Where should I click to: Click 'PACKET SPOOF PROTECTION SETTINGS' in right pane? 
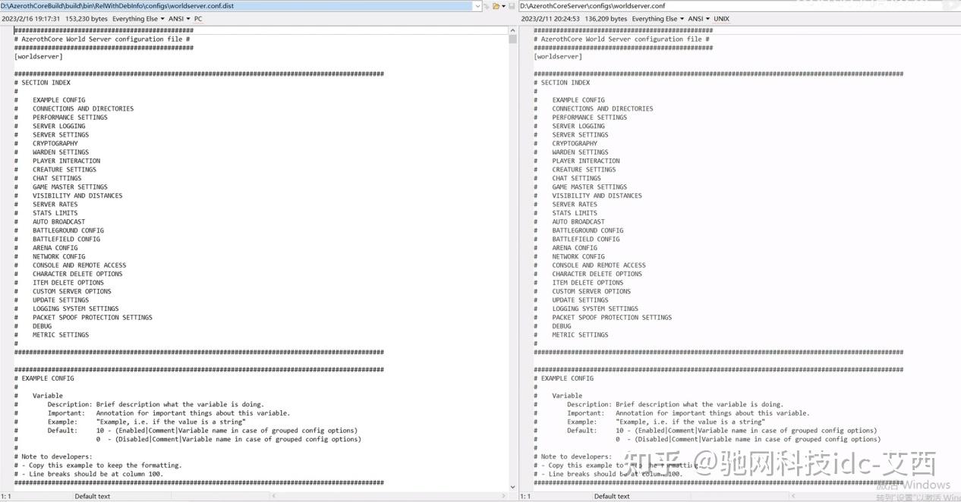point(612,318)
